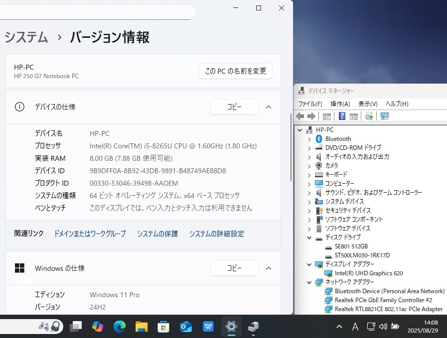Open Microsoft Edge from the taskbar
447x338 pixels.
pos(120,327)
